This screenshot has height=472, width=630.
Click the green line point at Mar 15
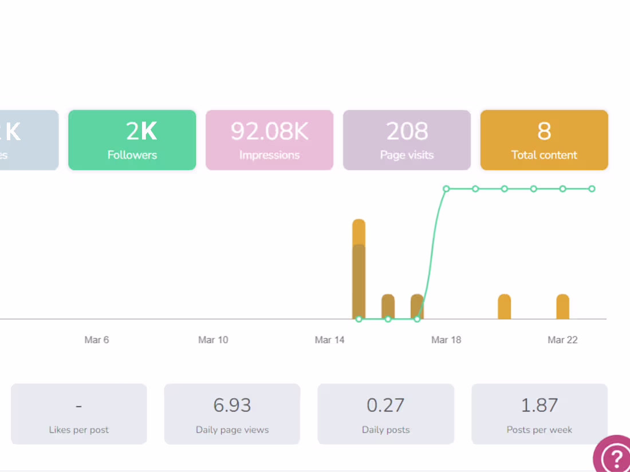coord(359,319)
